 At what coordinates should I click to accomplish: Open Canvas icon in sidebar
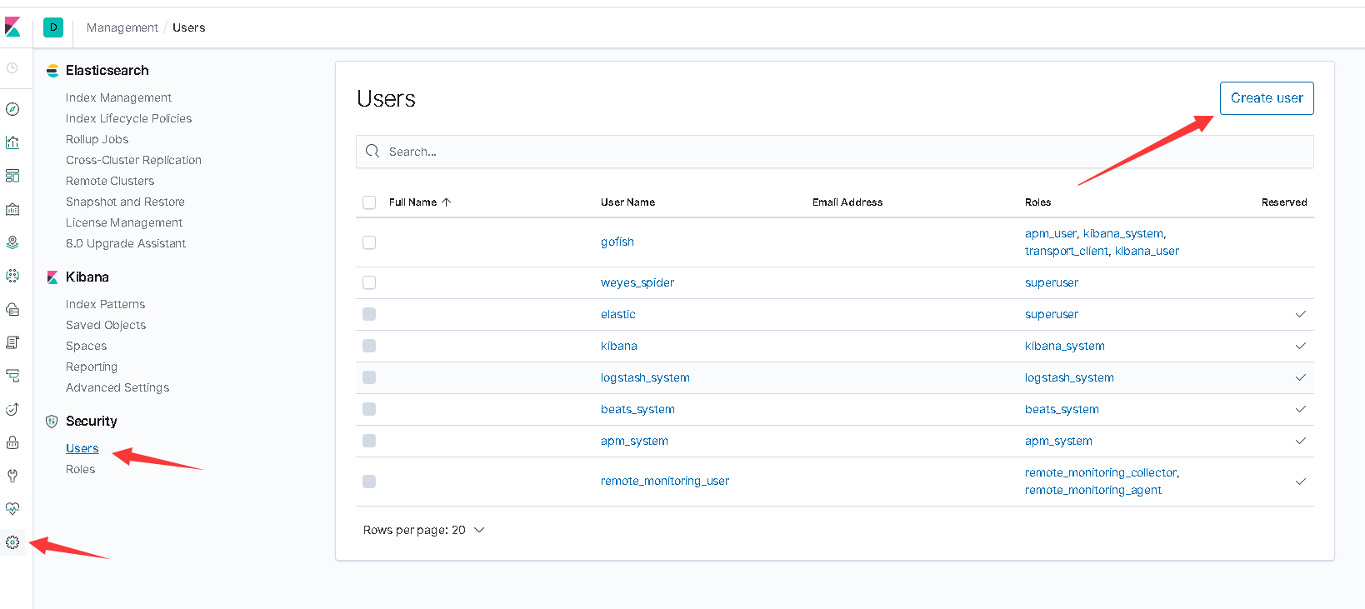[x=12, y=209]
